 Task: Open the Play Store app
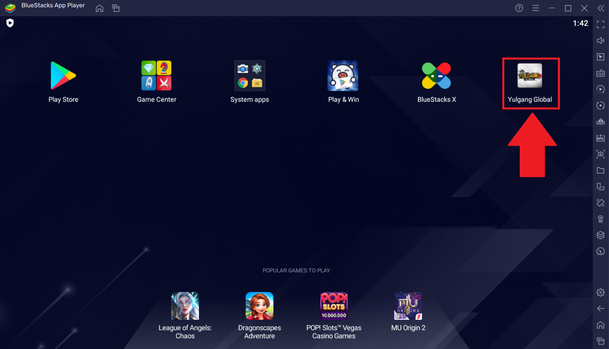tap(63, 76)
